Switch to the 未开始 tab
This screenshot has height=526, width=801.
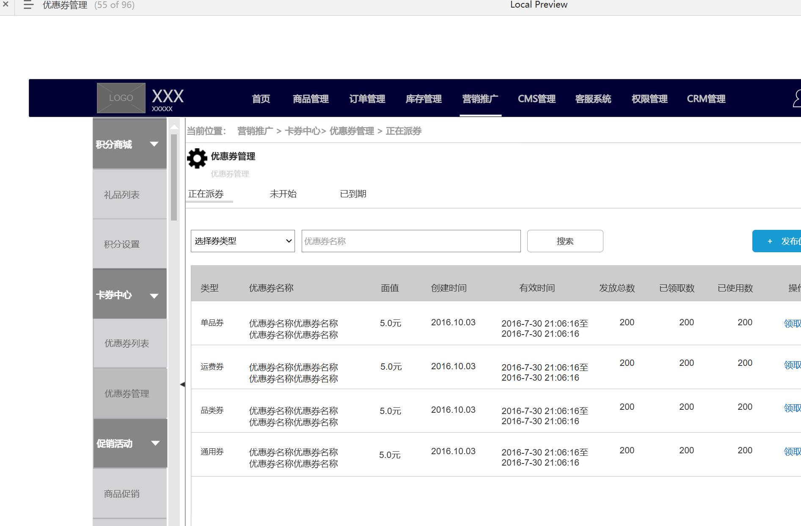pyautogui.click(x=283, y=194)
